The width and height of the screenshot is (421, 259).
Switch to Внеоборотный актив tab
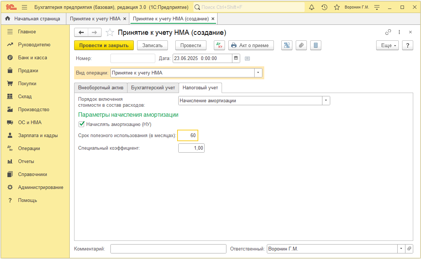click(x=101, y=88)
